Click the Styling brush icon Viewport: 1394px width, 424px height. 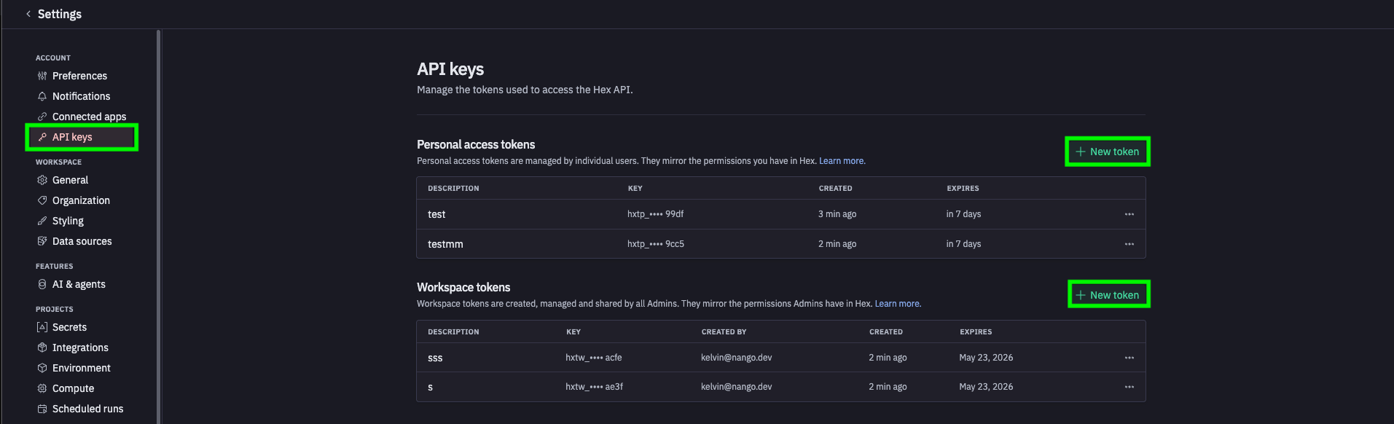(x=42, y=221)
